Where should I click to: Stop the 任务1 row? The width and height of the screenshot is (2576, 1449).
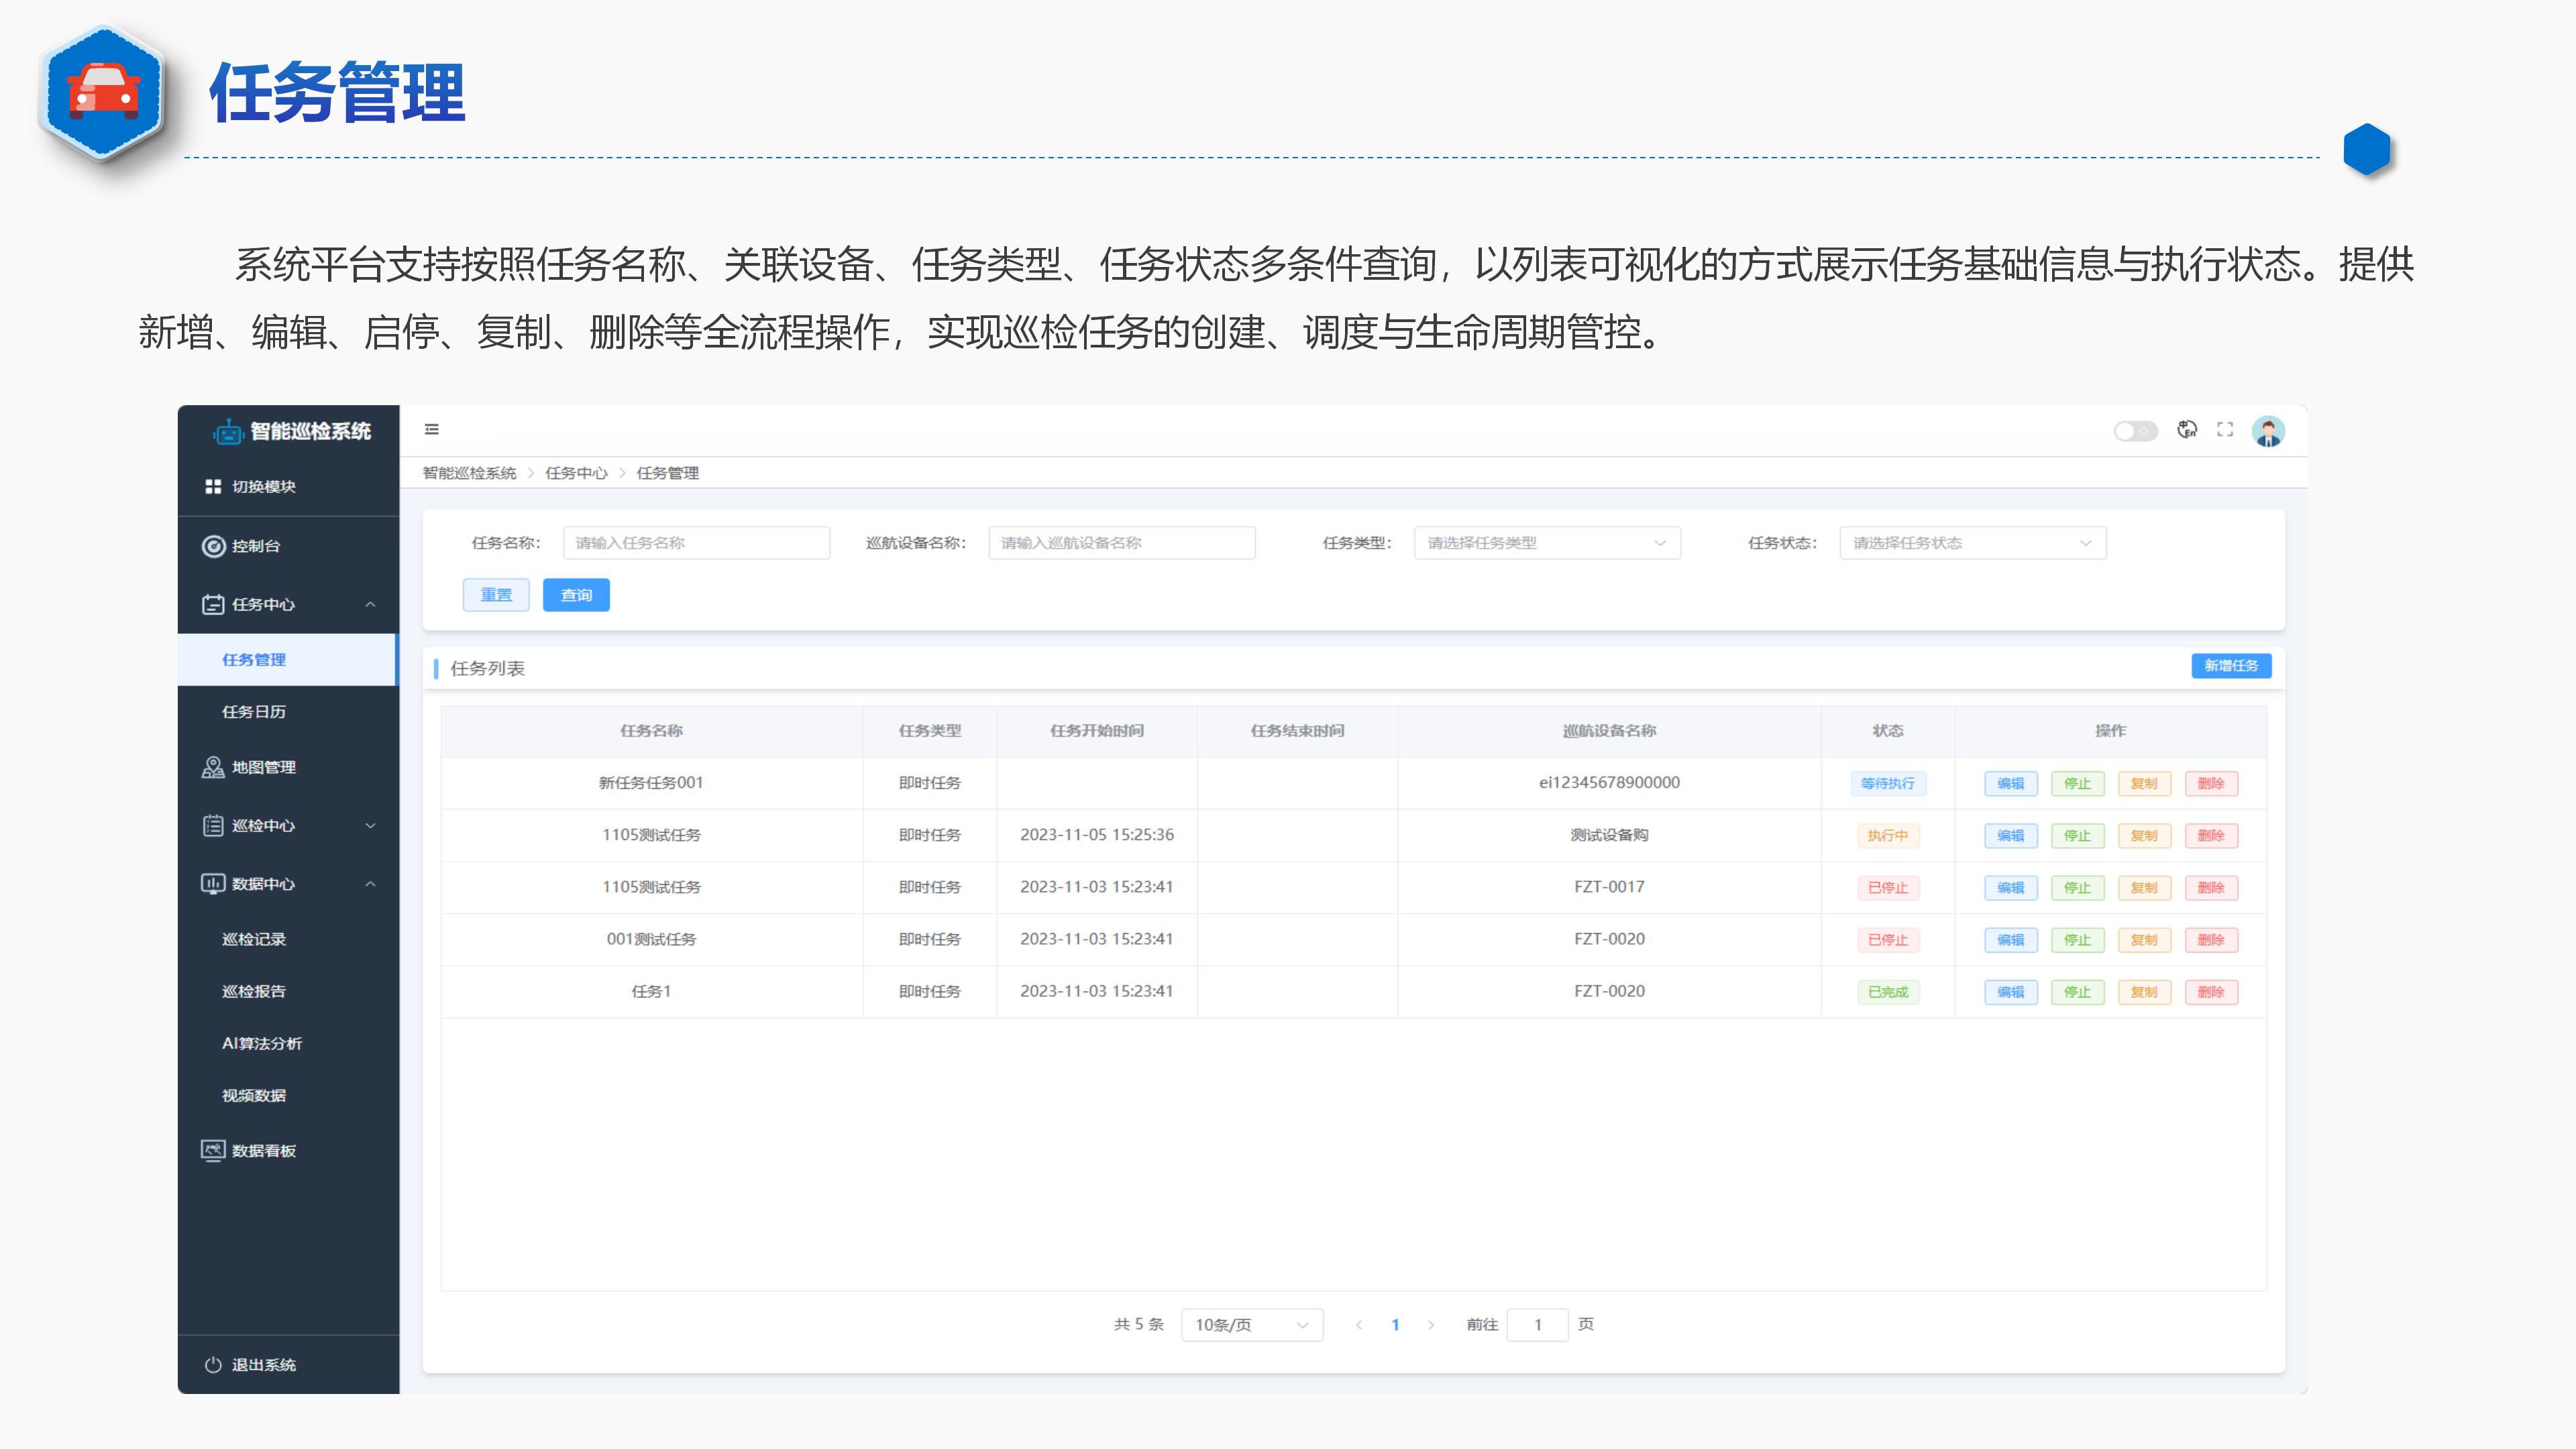click(2078, 992)
